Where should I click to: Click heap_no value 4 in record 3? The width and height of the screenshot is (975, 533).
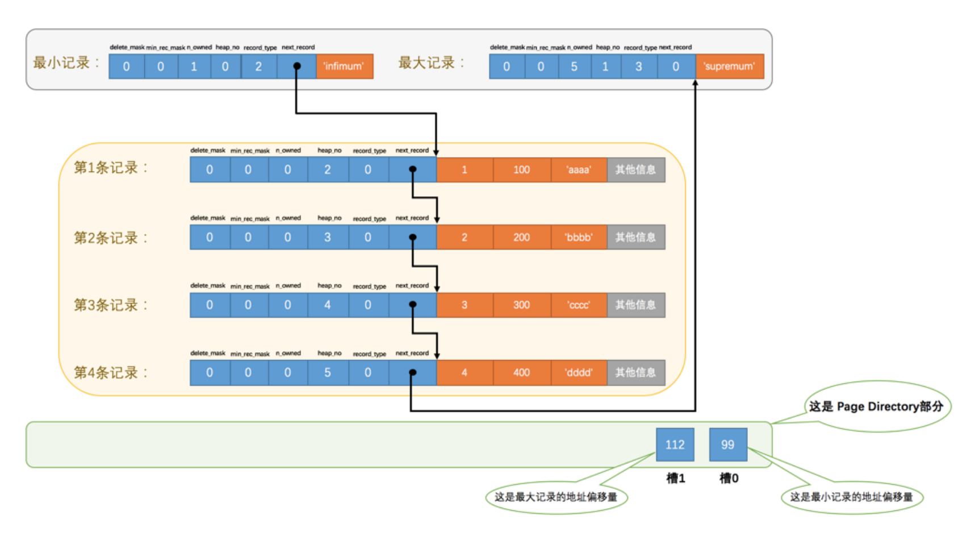(328, 304)
